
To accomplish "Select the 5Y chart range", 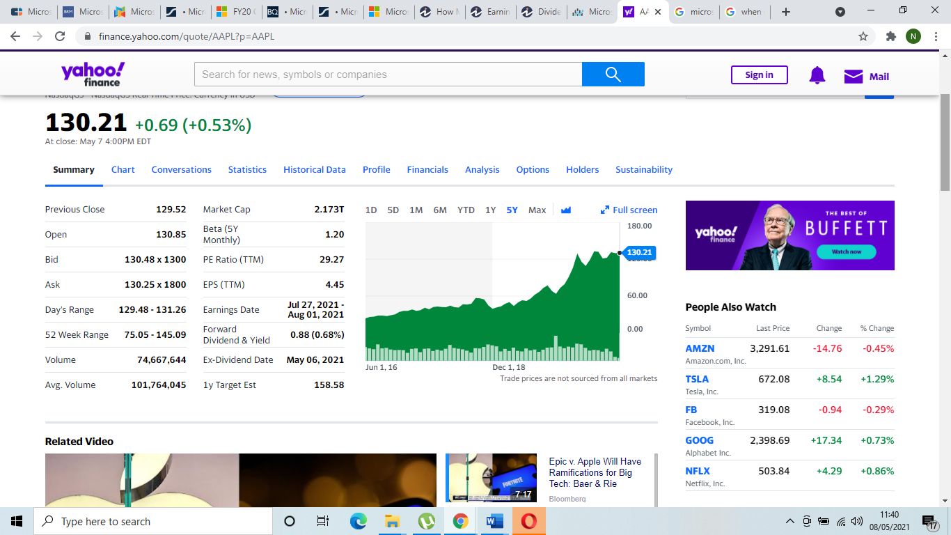I will pos(512,210).
